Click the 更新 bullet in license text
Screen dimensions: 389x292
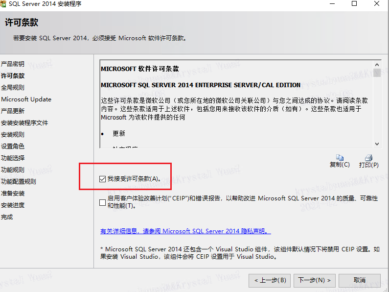point(118,134)
